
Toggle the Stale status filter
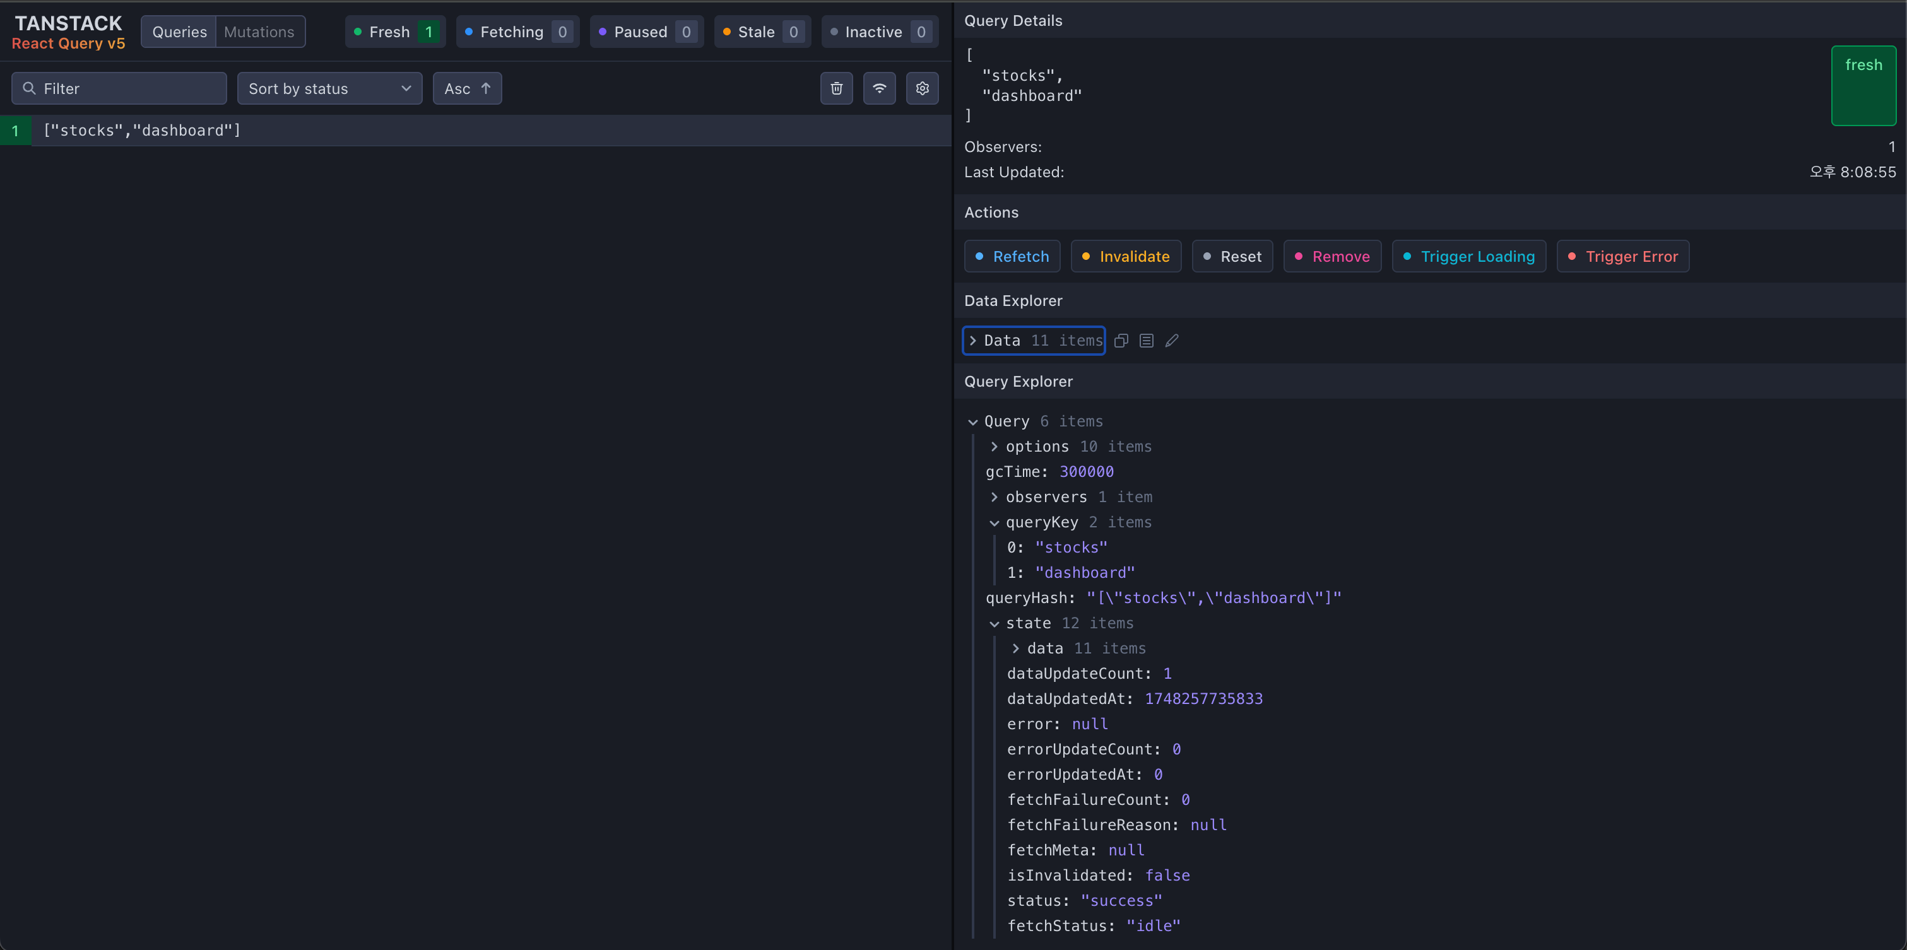coord(762,32)
